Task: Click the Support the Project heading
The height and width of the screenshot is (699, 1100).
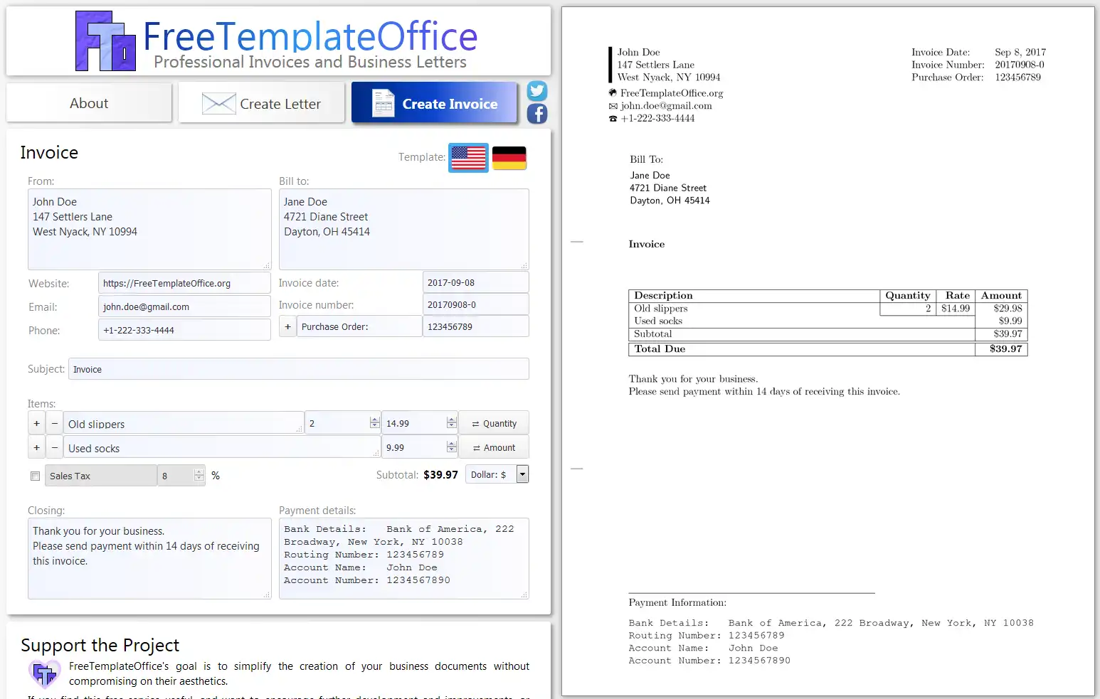Action: pos(100,645)
